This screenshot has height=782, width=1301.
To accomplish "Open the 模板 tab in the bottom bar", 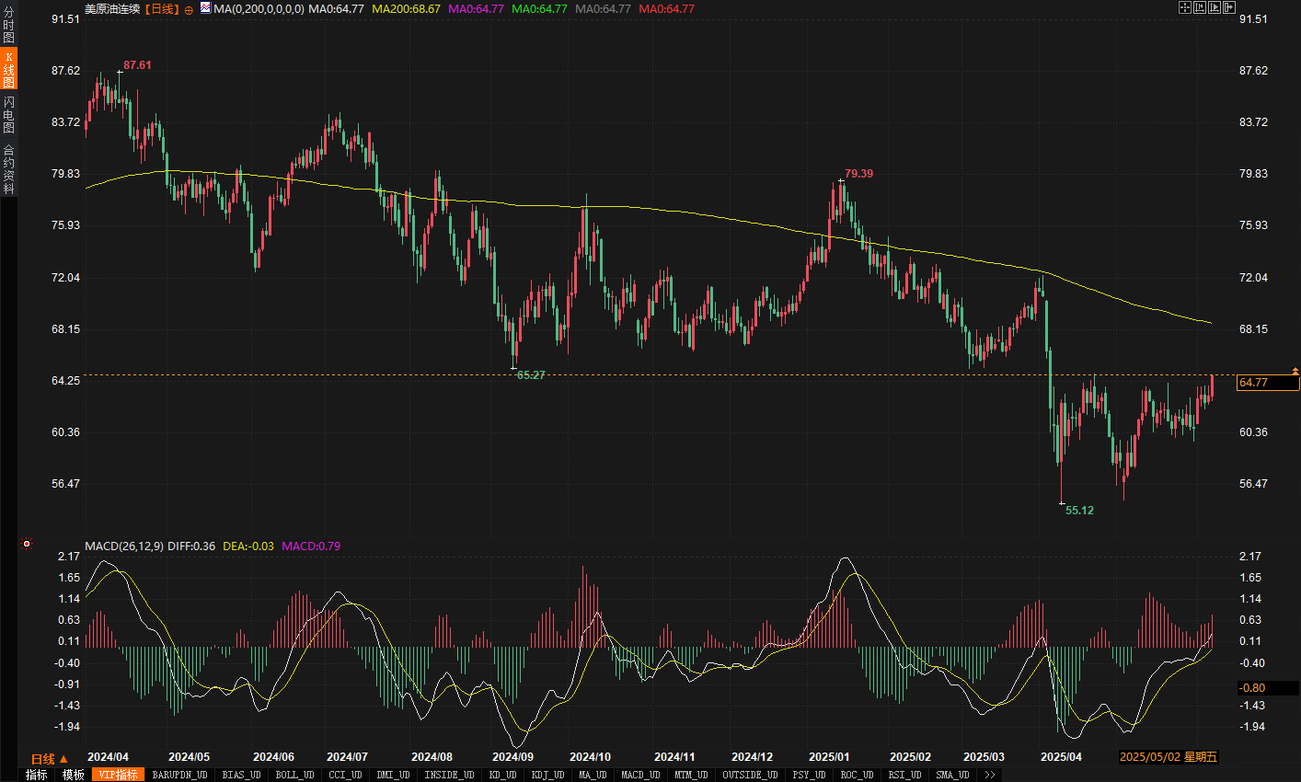I will point(73,775).
